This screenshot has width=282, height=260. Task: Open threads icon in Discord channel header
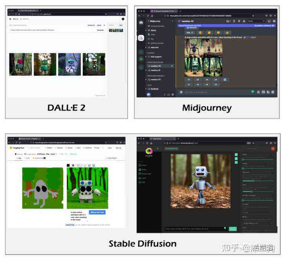click(228, 21)
